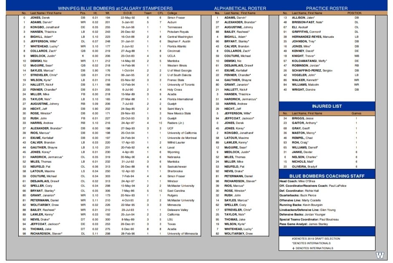The height and width of the screenshot is (263, 393).
Task: Click the Winnipeg Blue Bombers W logo
Action: point(380,256)
